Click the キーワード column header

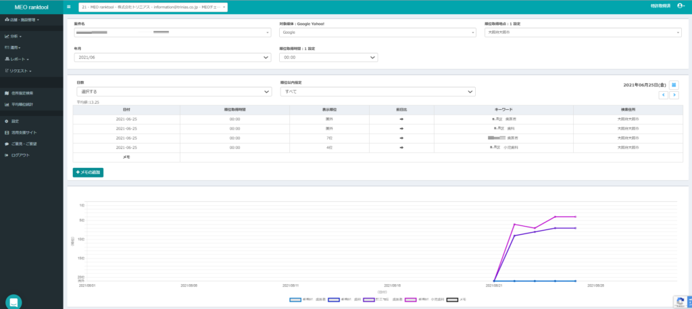[x=503, y=110]
